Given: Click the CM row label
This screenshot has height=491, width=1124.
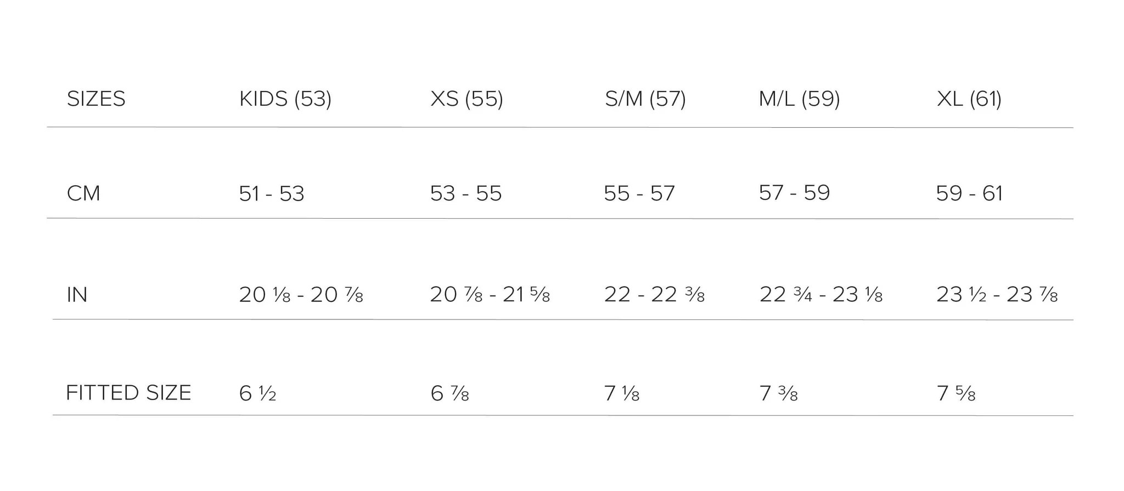Looking at the screenshot, I should (83, 193).
